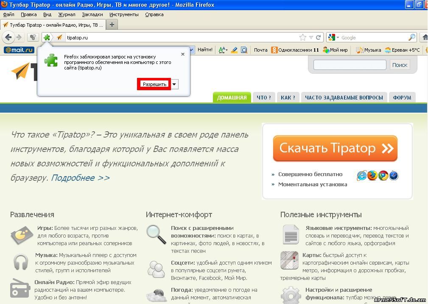The image size is (428, 304).
Task: Click the @mail.ru toolbar logo
Action: [19, 50]
